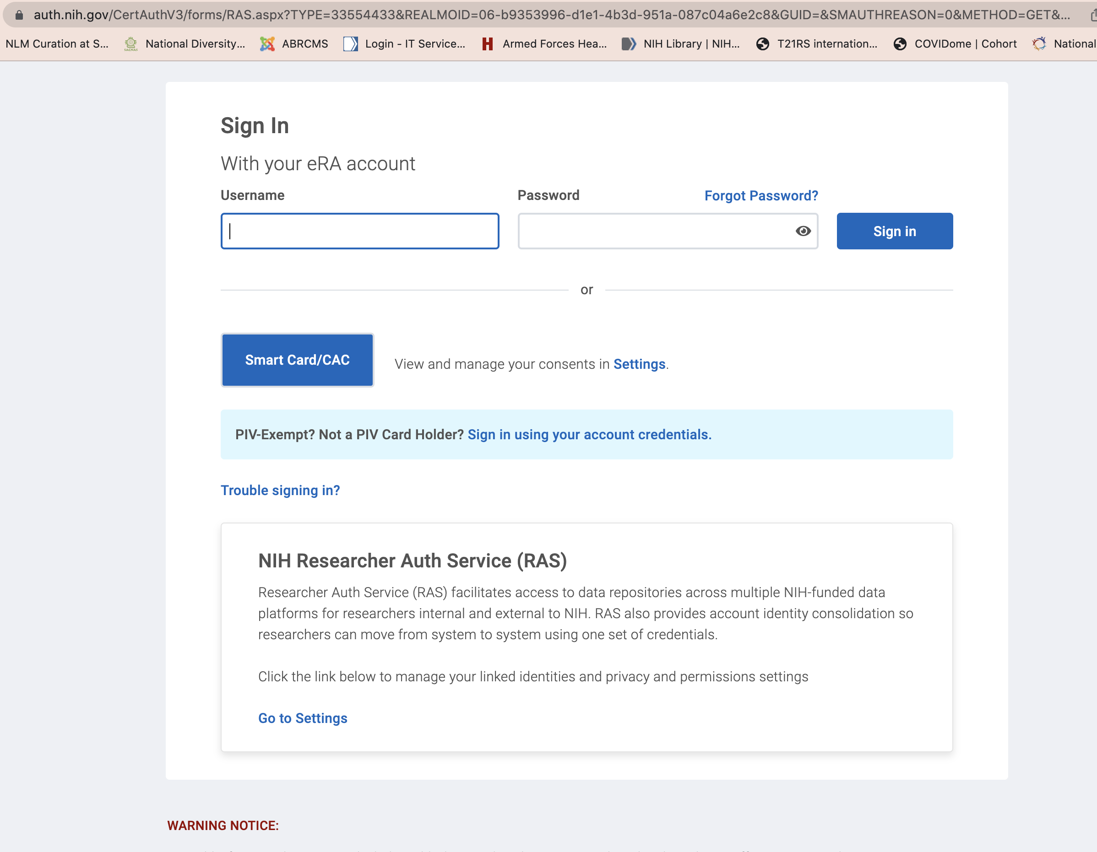
Task: Open the COVIDome | Cohort bookmark
Action: 955,44
